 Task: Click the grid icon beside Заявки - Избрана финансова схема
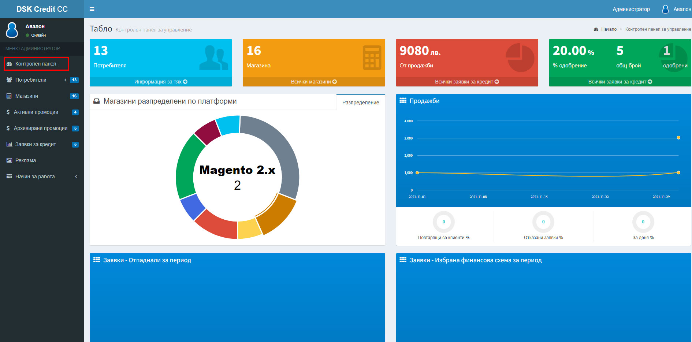[403, 260]
